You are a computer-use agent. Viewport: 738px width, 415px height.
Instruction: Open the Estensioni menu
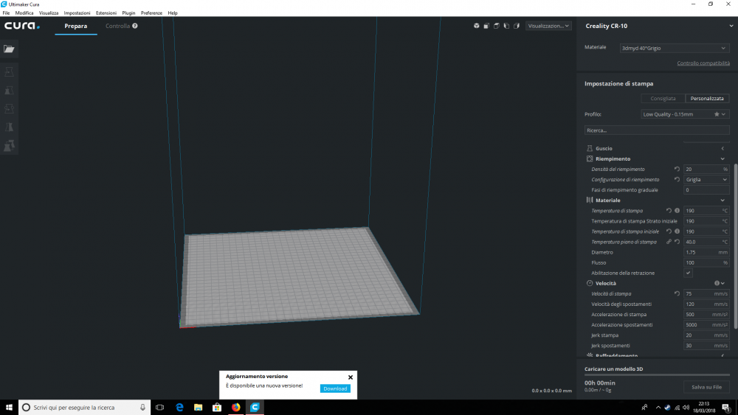point(106,13)
